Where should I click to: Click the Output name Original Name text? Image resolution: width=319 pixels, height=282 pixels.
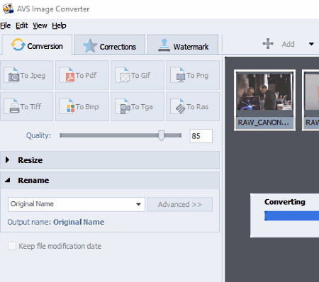pos(79,222)
